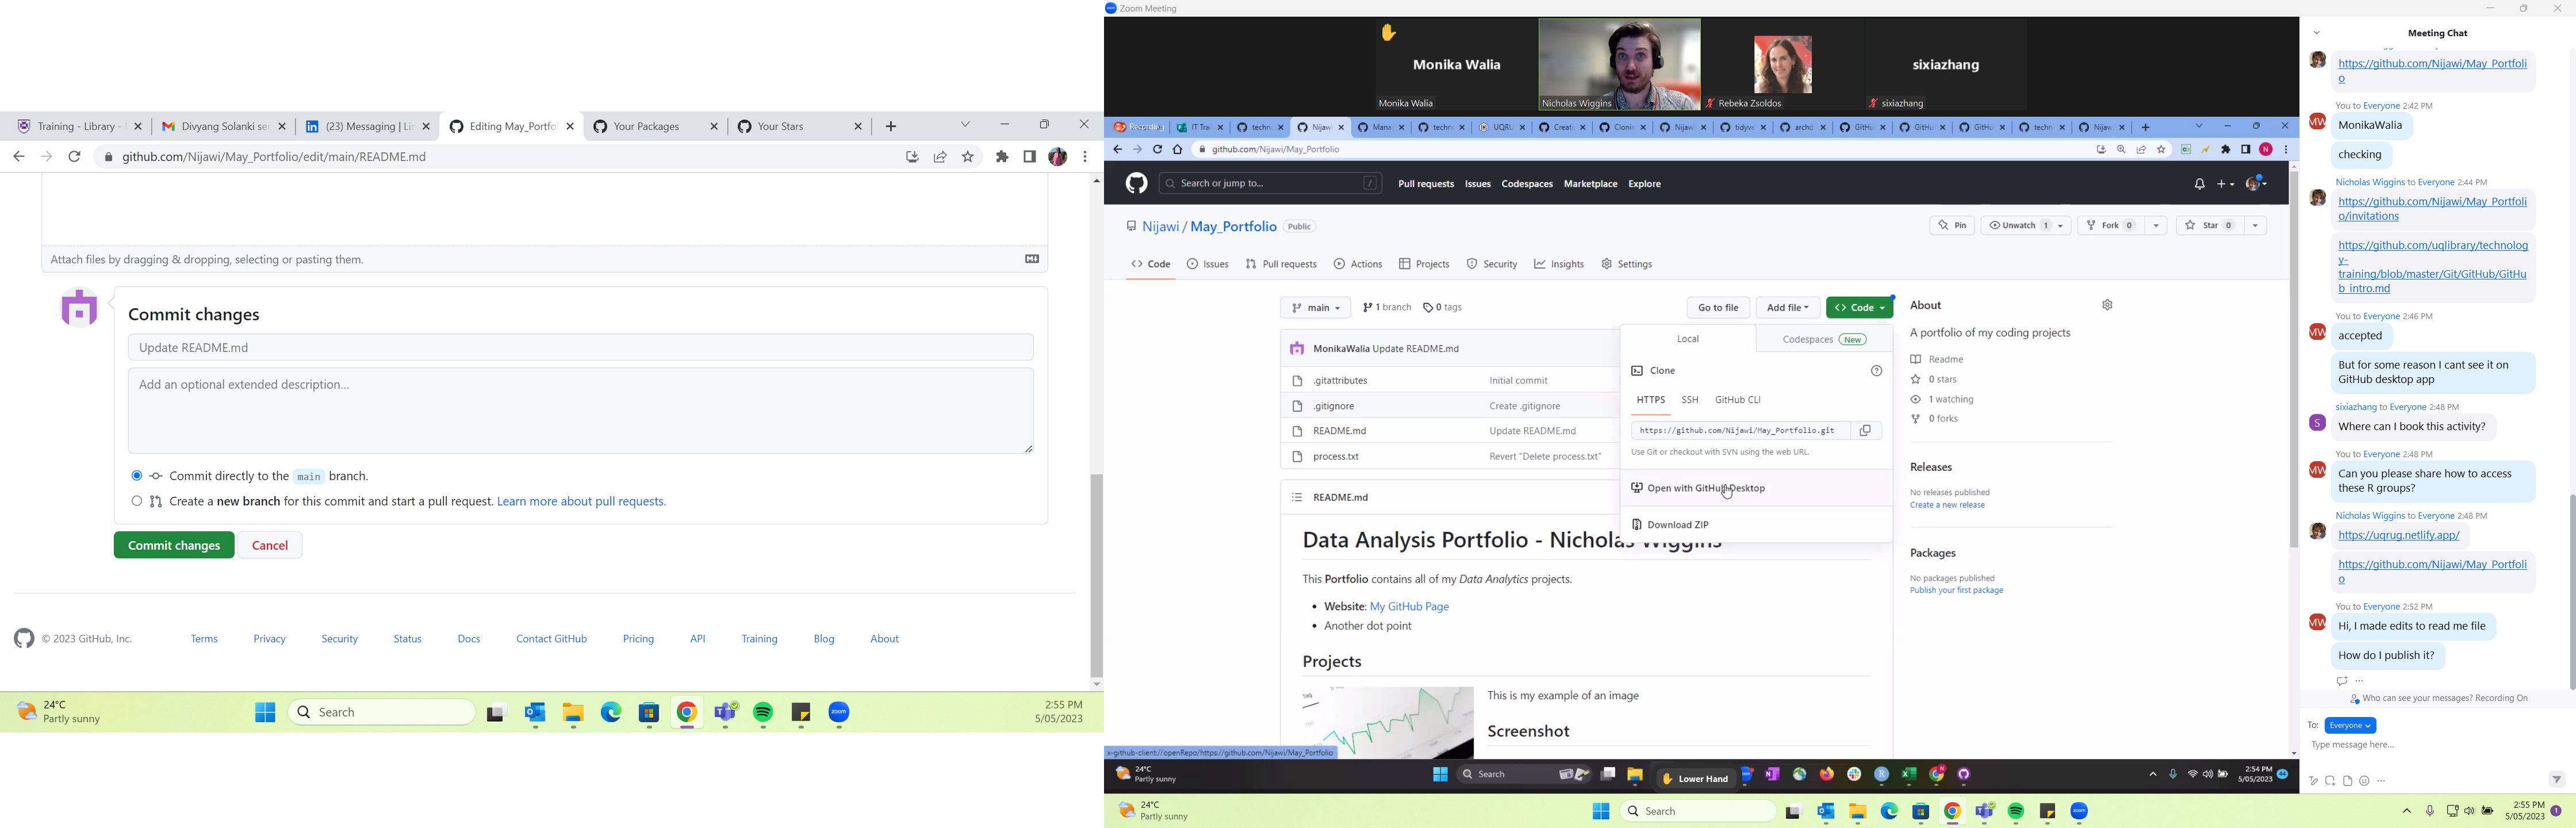Focus extended description text area

click(x=581, y=411)
